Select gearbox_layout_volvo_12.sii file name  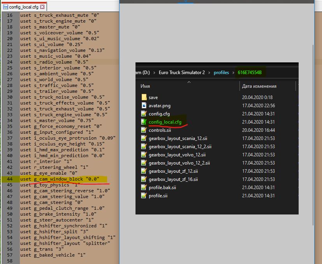click(x=177, y=155)
